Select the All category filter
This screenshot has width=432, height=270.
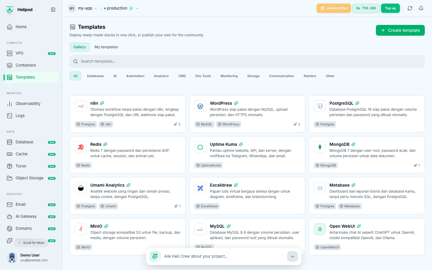tap(76, 76)
